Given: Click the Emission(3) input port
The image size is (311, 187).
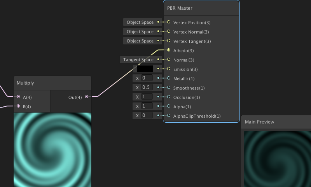Looking at the screenshot, I should click(169, 69).
